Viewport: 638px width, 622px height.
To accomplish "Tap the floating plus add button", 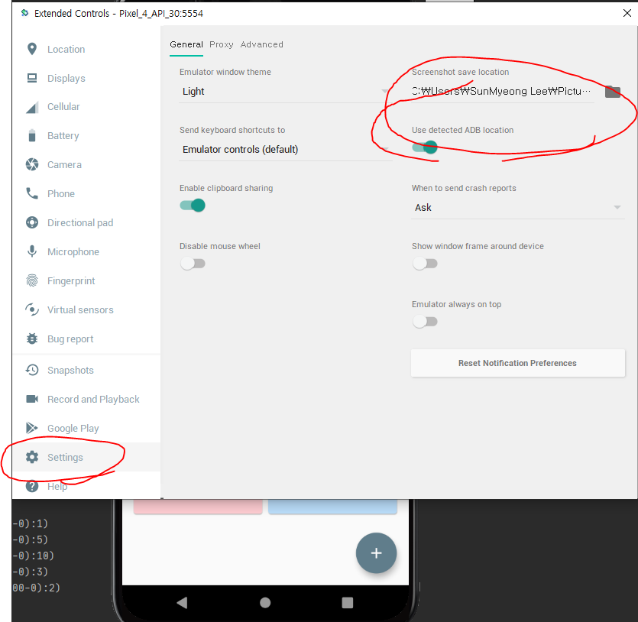I will [x=376, y=552].
